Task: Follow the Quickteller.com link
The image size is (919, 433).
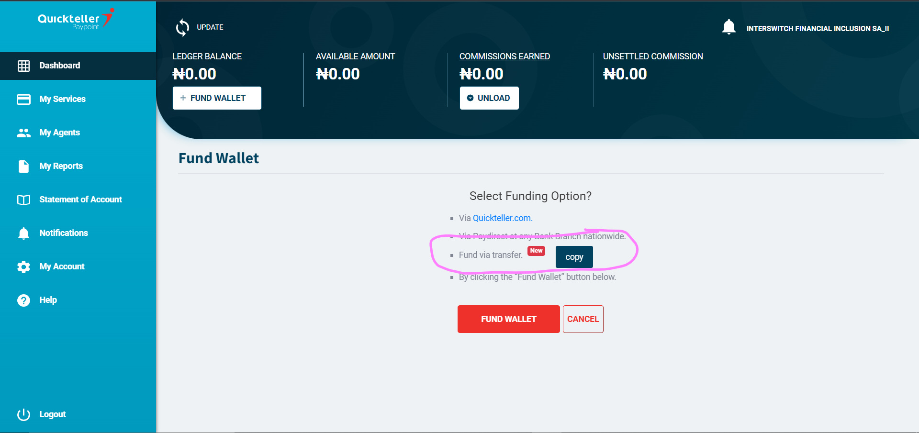Action: point(502,218)
